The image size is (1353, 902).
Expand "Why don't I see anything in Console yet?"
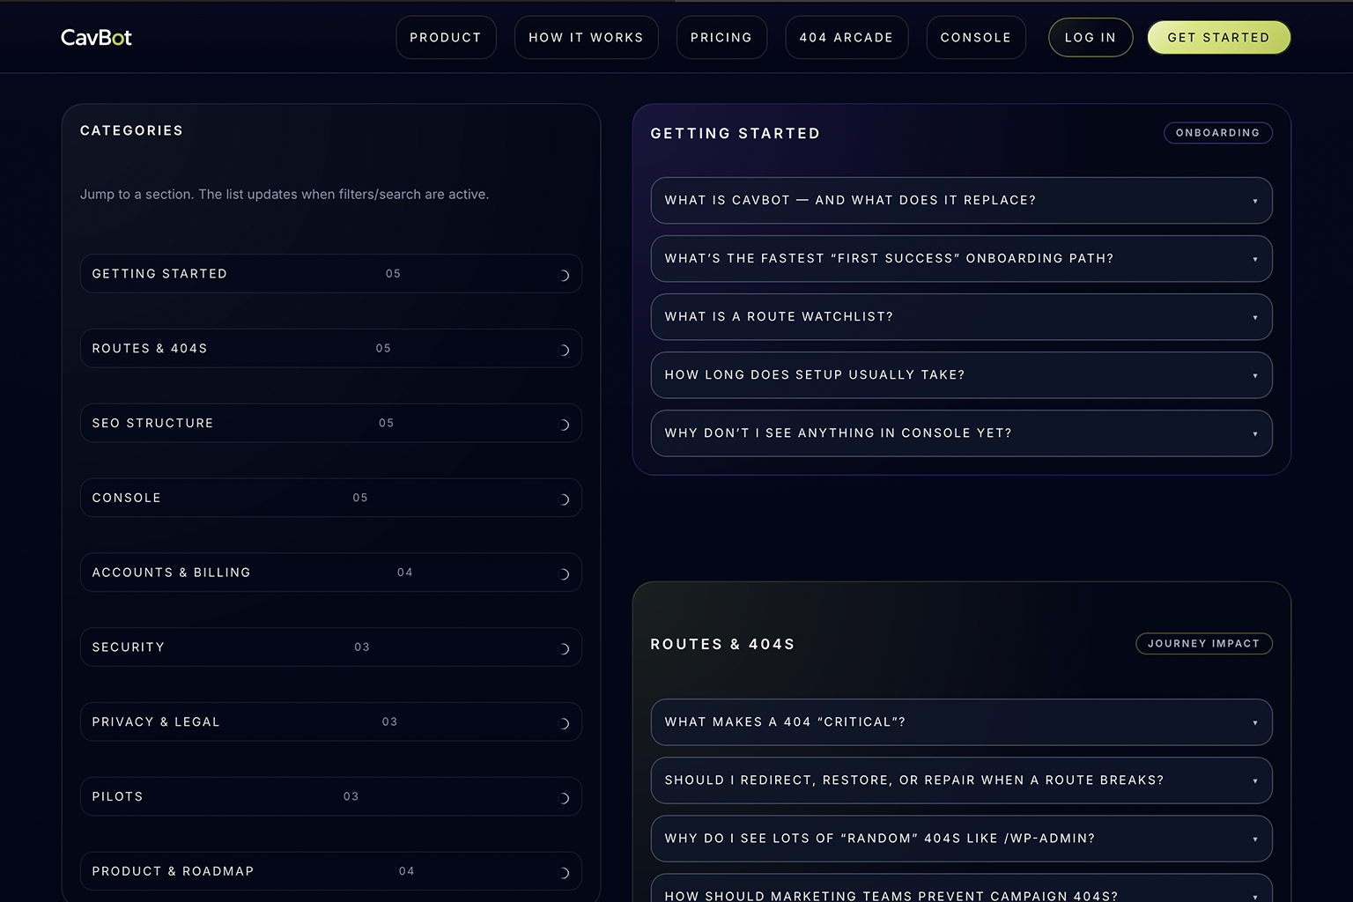pos(961,433)
